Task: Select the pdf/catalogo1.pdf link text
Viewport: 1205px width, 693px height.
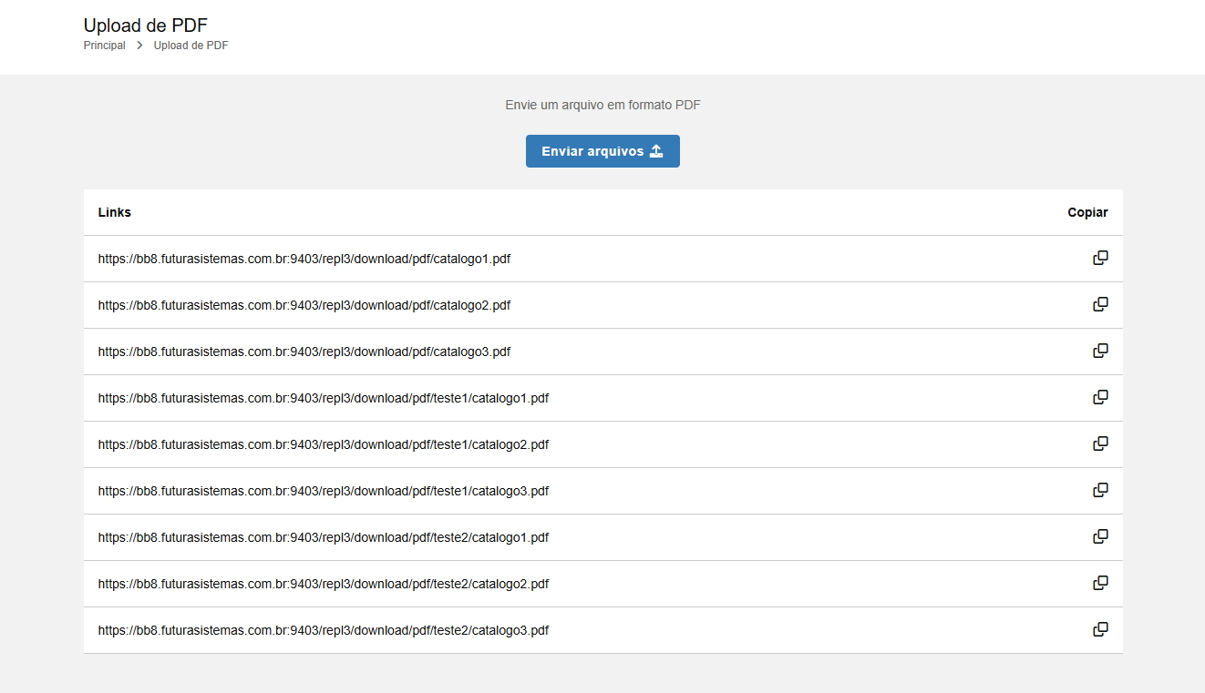Action: 304,259
